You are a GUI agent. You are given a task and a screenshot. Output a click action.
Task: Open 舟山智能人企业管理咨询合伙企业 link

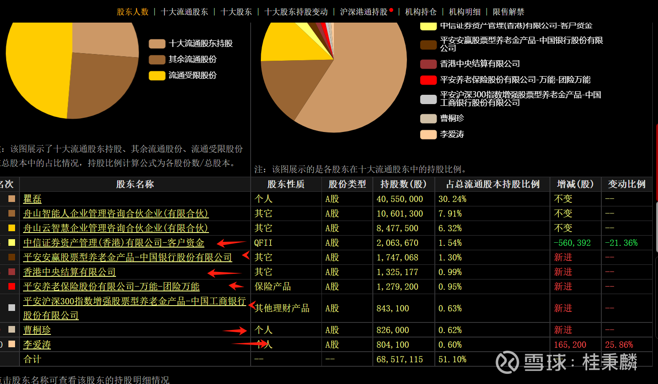tap(116, 214)
